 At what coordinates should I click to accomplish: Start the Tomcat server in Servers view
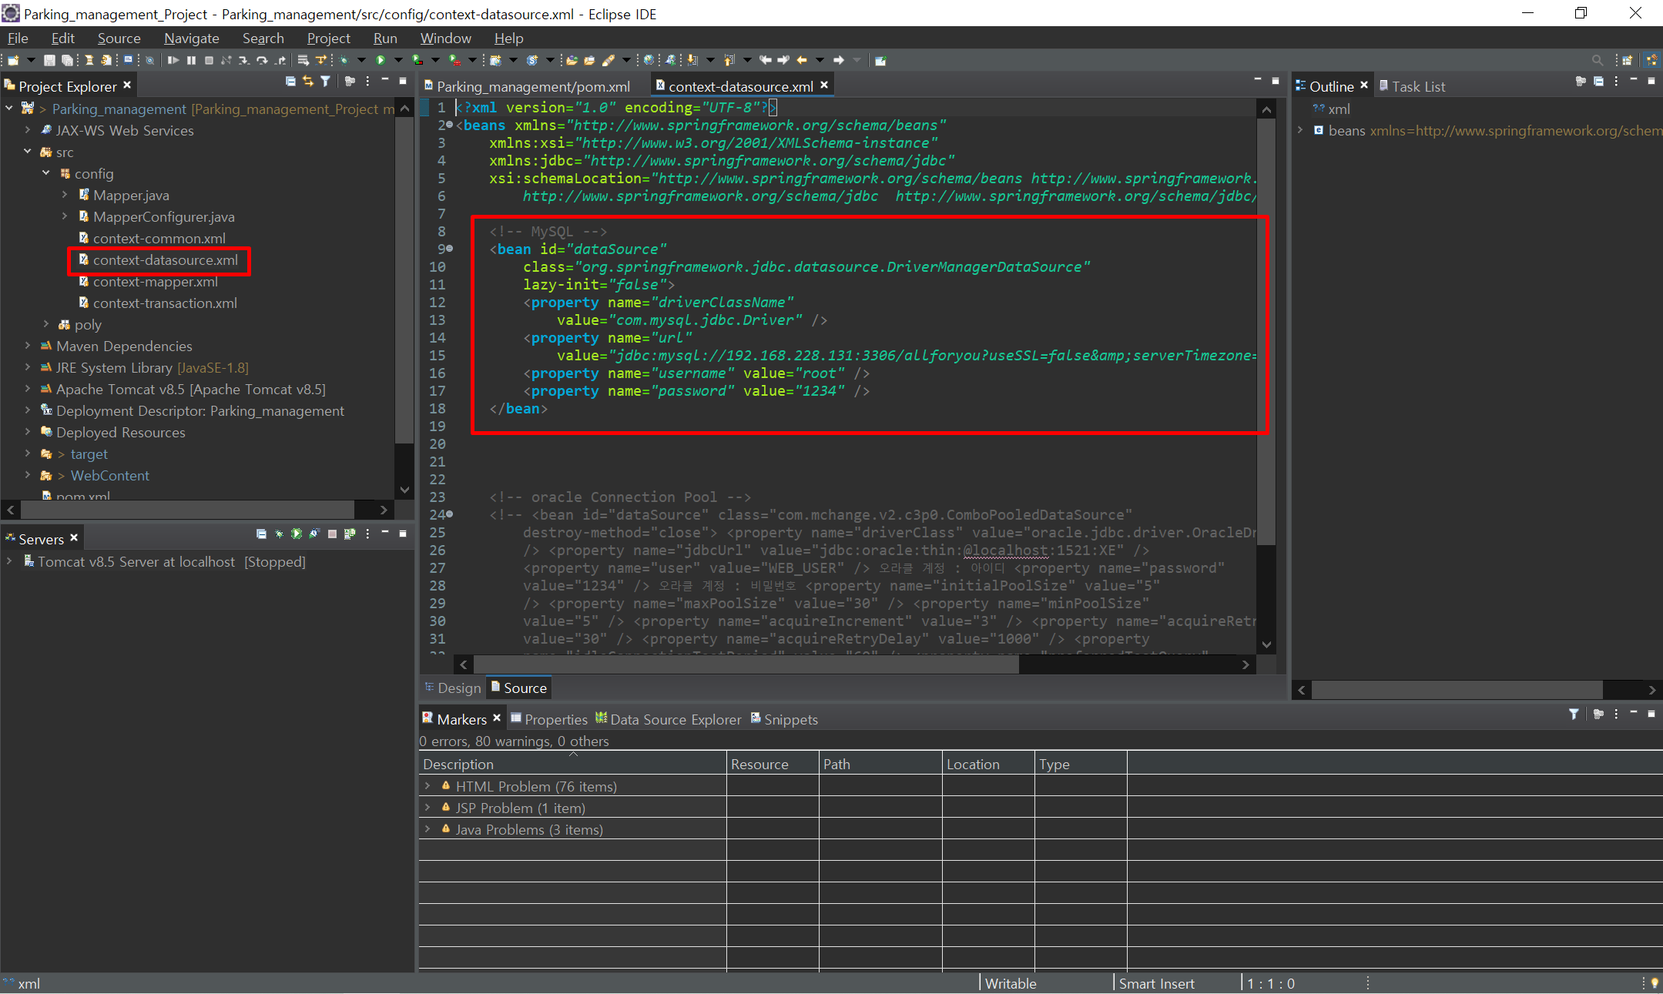click(x=297, y=534)
